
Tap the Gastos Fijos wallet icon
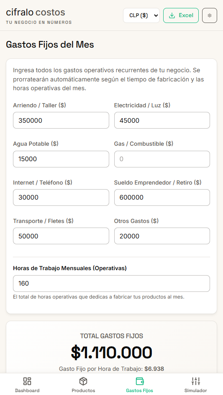coord(139,381)
